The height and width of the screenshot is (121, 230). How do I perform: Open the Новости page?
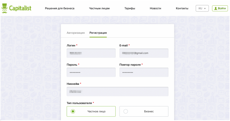pyautogui.click(x=155, y=8)
